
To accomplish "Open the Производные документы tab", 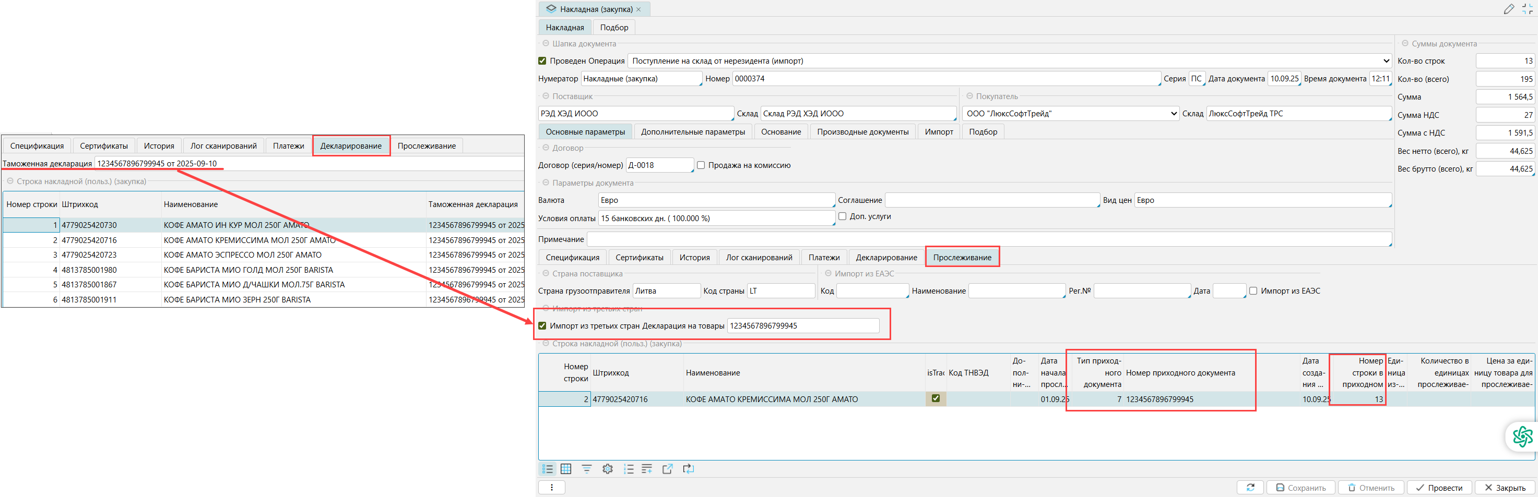I will coord(862,132).
